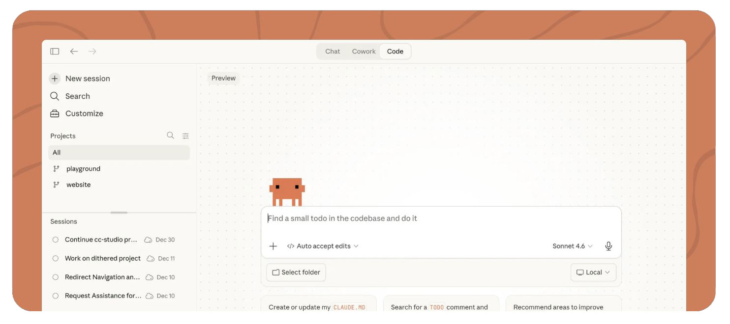The image size is (730, 324).
Task: Click the plus icon beside New session
Action: (x=55, y=79)
